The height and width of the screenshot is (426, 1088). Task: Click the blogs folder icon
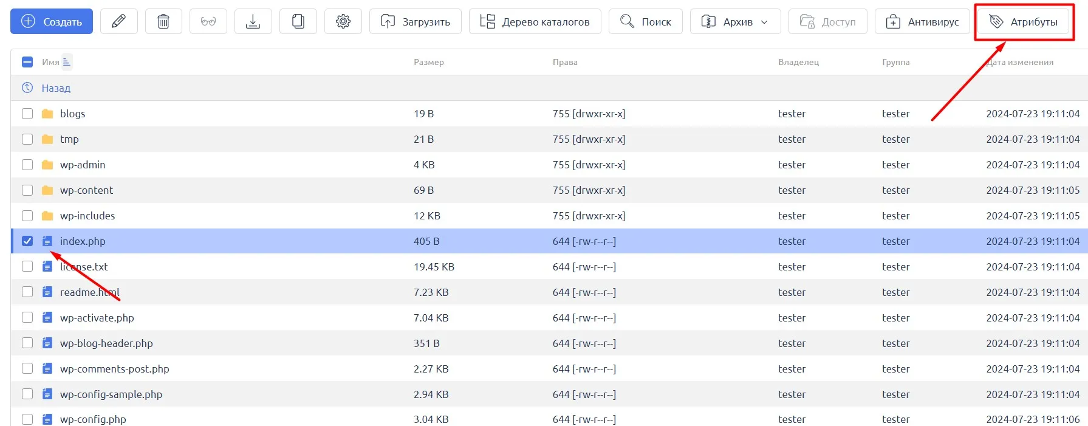[47, 114]
